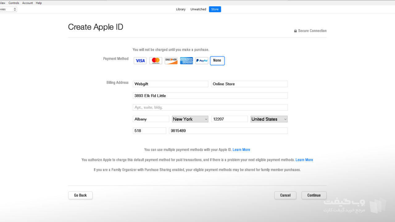Screen dimensions: 395x222
Task: Select Visa as payment method
Action: click(x=140, y=61)
